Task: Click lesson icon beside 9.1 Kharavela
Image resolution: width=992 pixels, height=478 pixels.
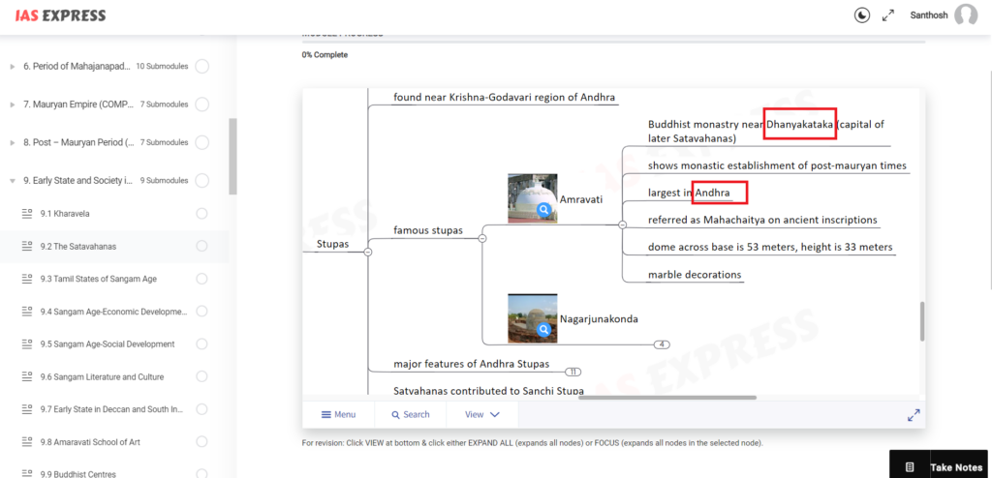Action: pos(26,214)
